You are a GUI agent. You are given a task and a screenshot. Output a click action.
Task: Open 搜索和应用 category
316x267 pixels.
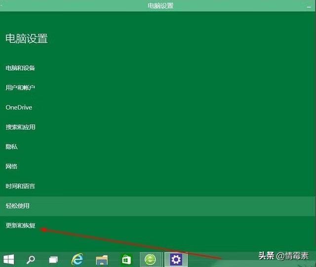coord(20,127)
